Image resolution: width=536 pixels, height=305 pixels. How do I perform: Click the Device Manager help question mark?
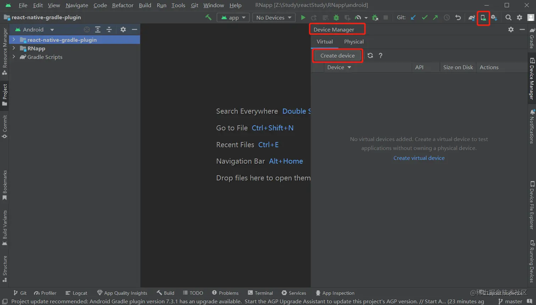[x=380, y=56]
